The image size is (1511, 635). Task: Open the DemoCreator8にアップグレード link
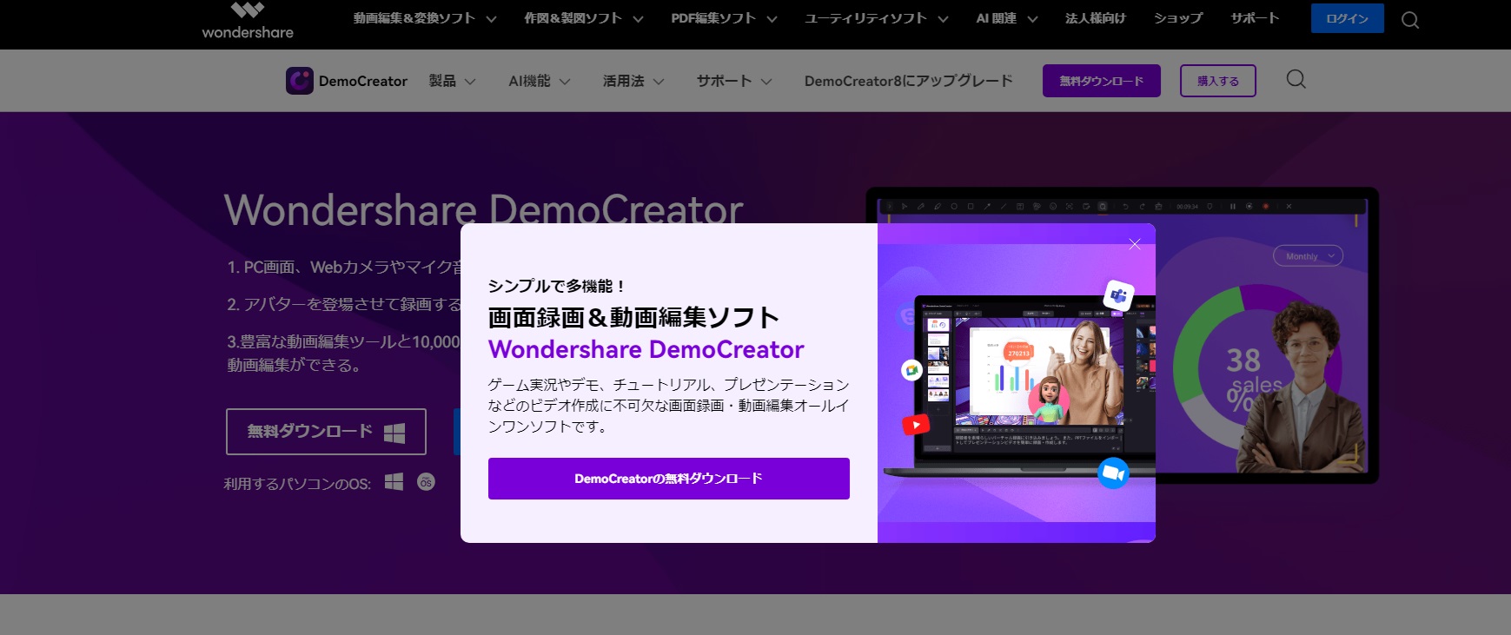coord(908,81)
